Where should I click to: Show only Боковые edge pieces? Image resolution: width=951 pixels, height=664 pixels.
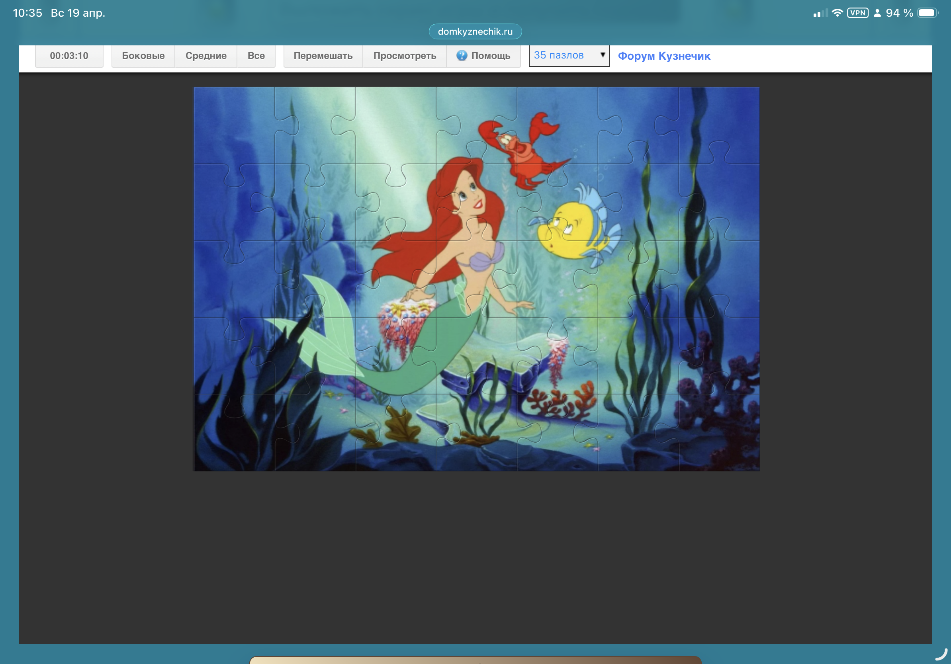tap(143, 56)
